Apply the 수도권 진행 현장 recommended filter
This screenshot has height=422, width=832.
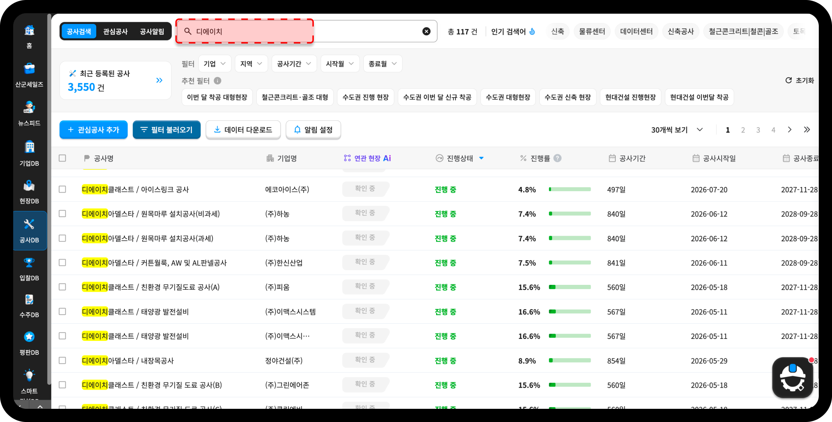366,97
